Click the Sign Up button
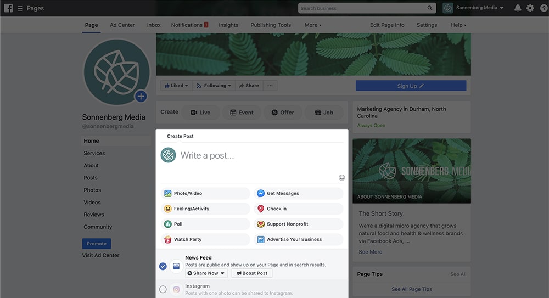This screenshot has width=549, height=298. click(411, 86)
